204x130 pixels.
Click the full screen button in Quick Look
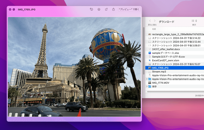[x=14, y=9]
